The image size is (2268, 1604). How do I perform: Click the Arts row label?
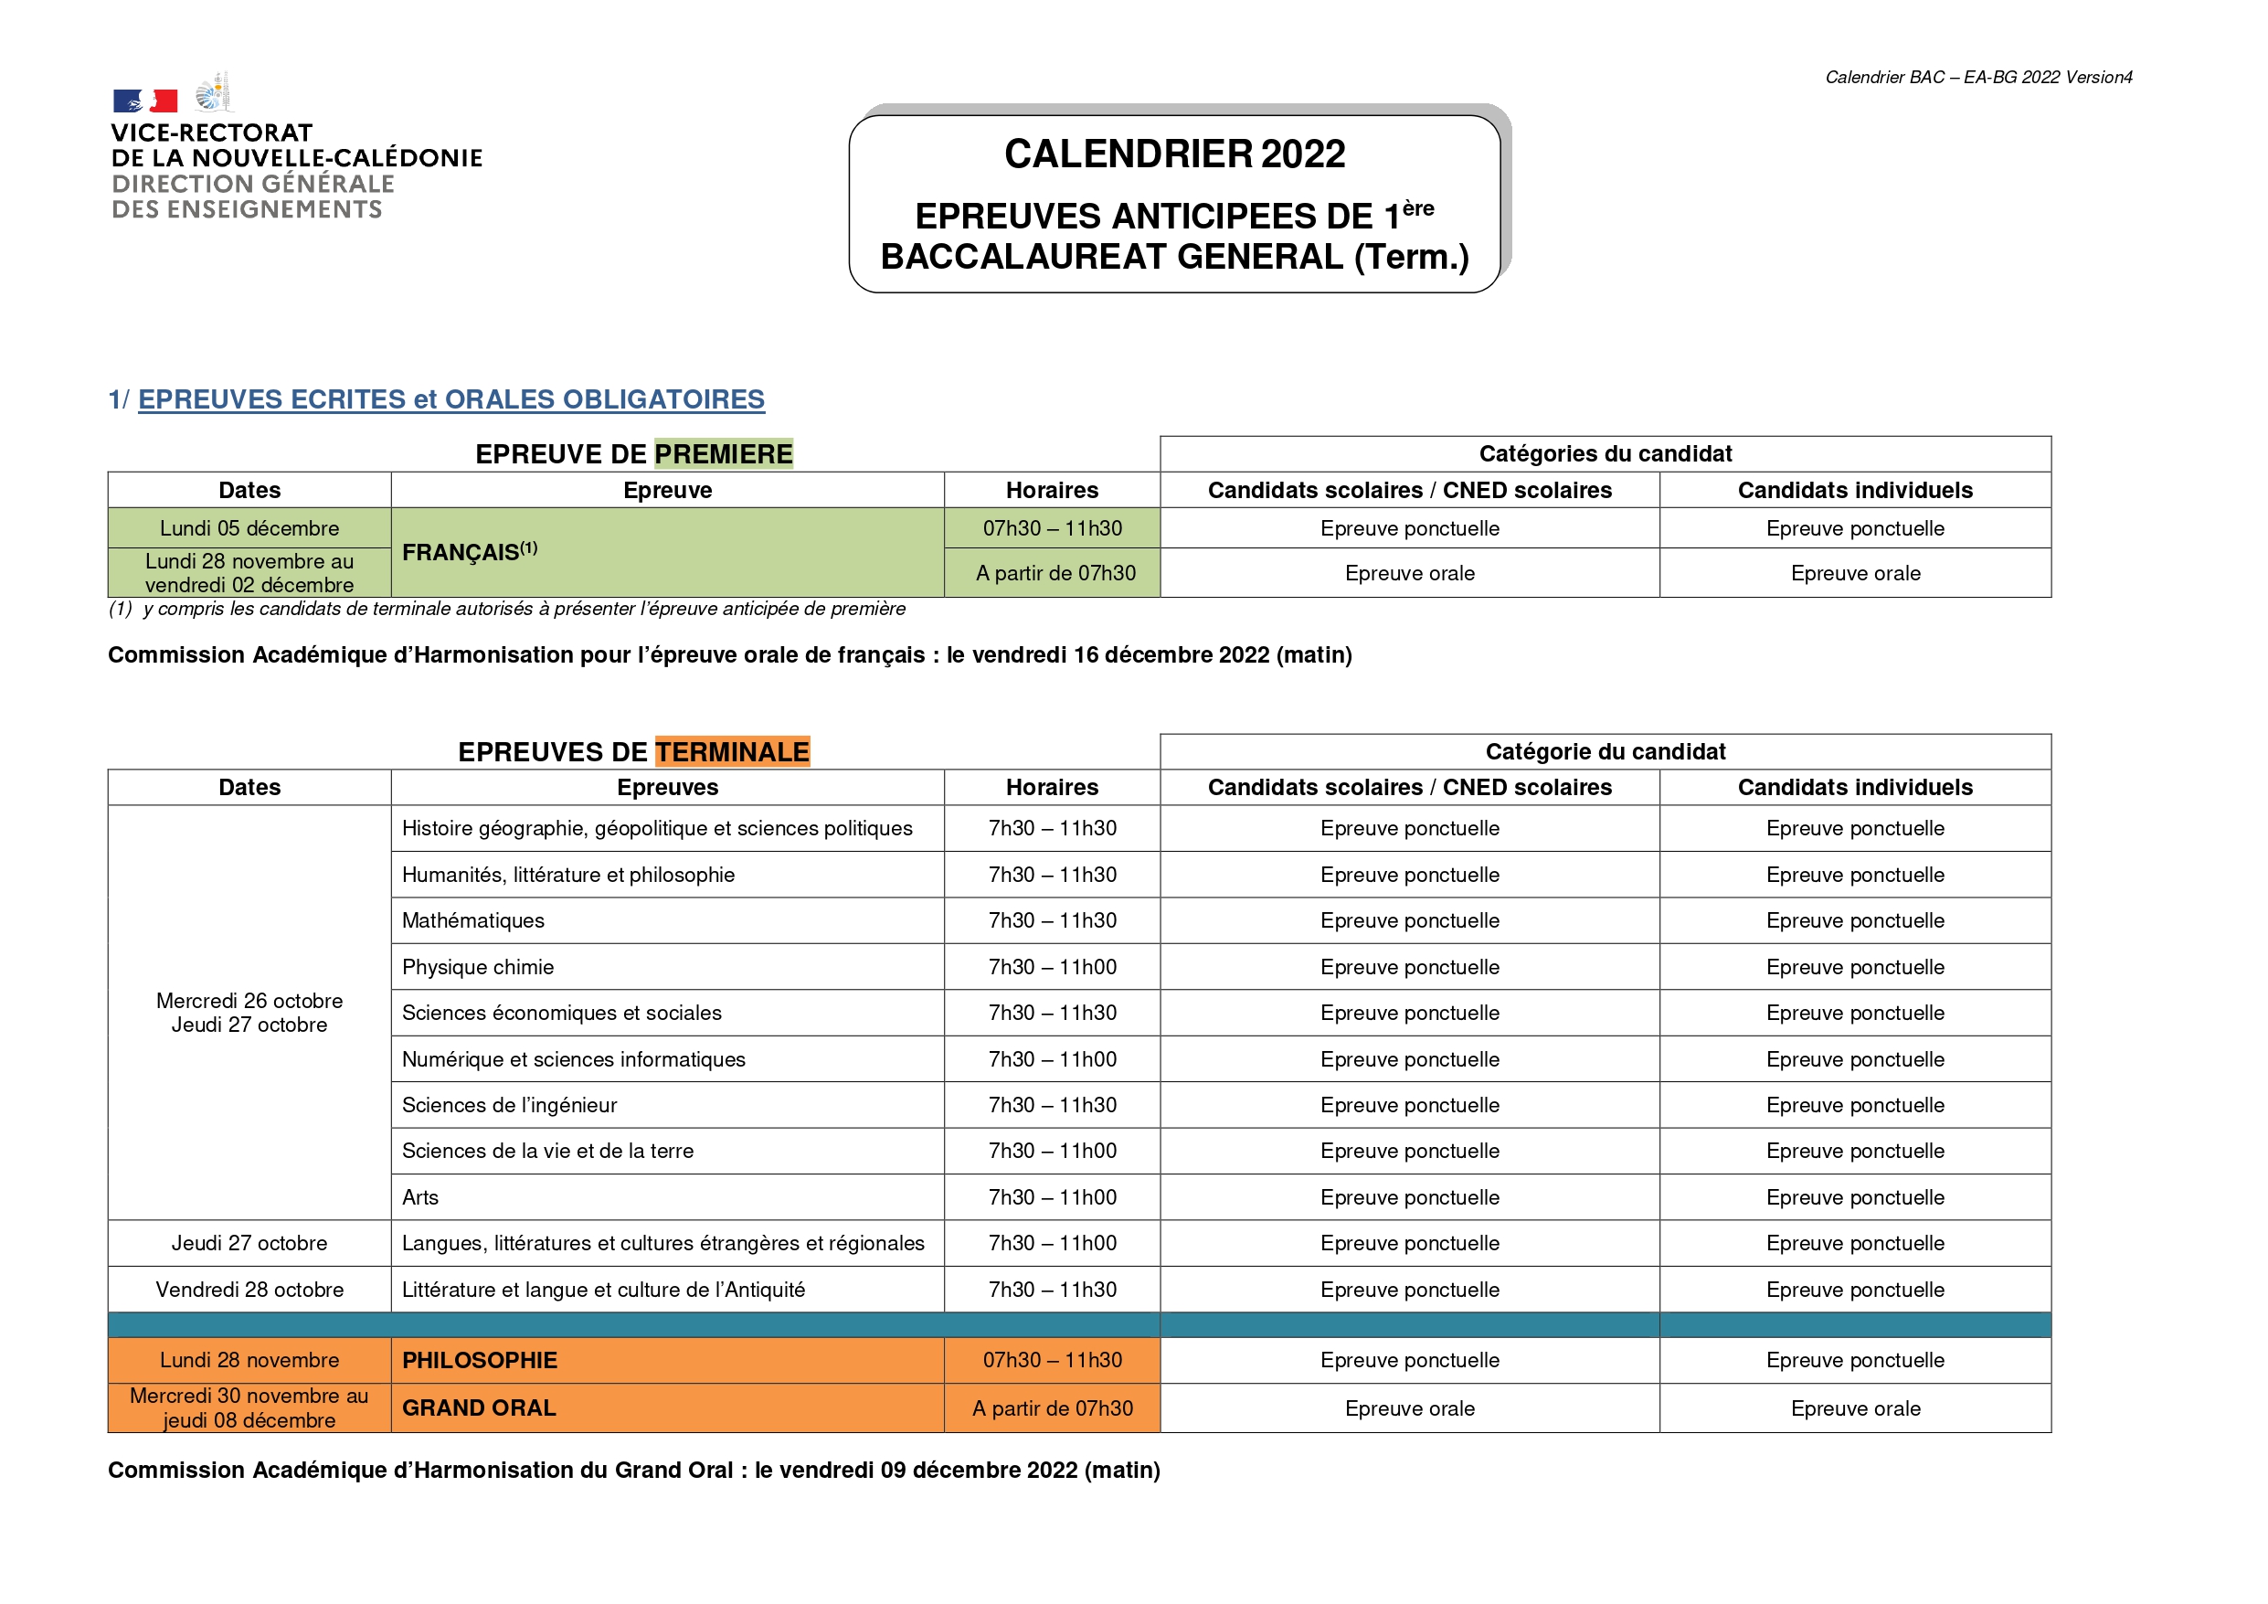pos(421,1196)
